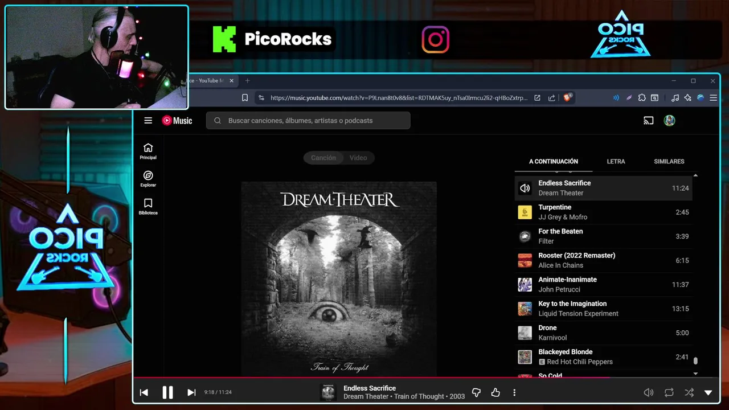Click the Dream Theater album cover art

[339, 279]
